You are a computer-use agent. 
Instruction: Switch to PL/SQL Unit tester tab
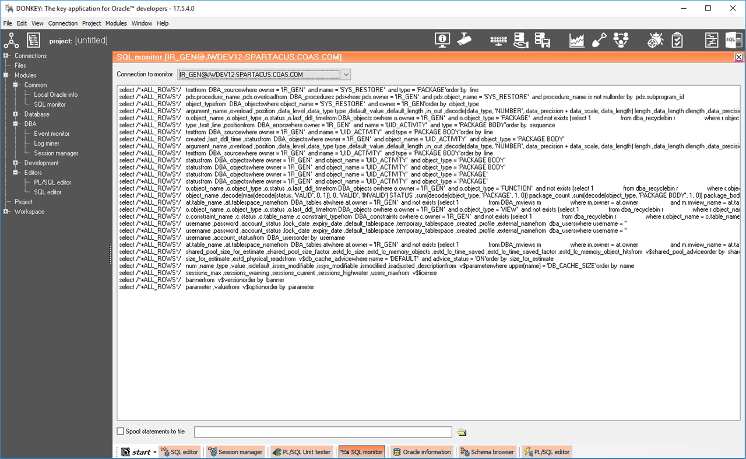302,452
